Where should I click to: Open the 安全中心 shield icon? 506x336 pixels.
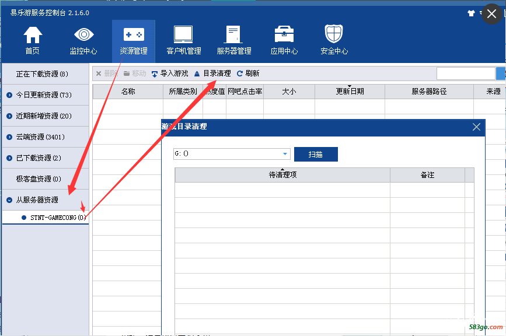334,34
